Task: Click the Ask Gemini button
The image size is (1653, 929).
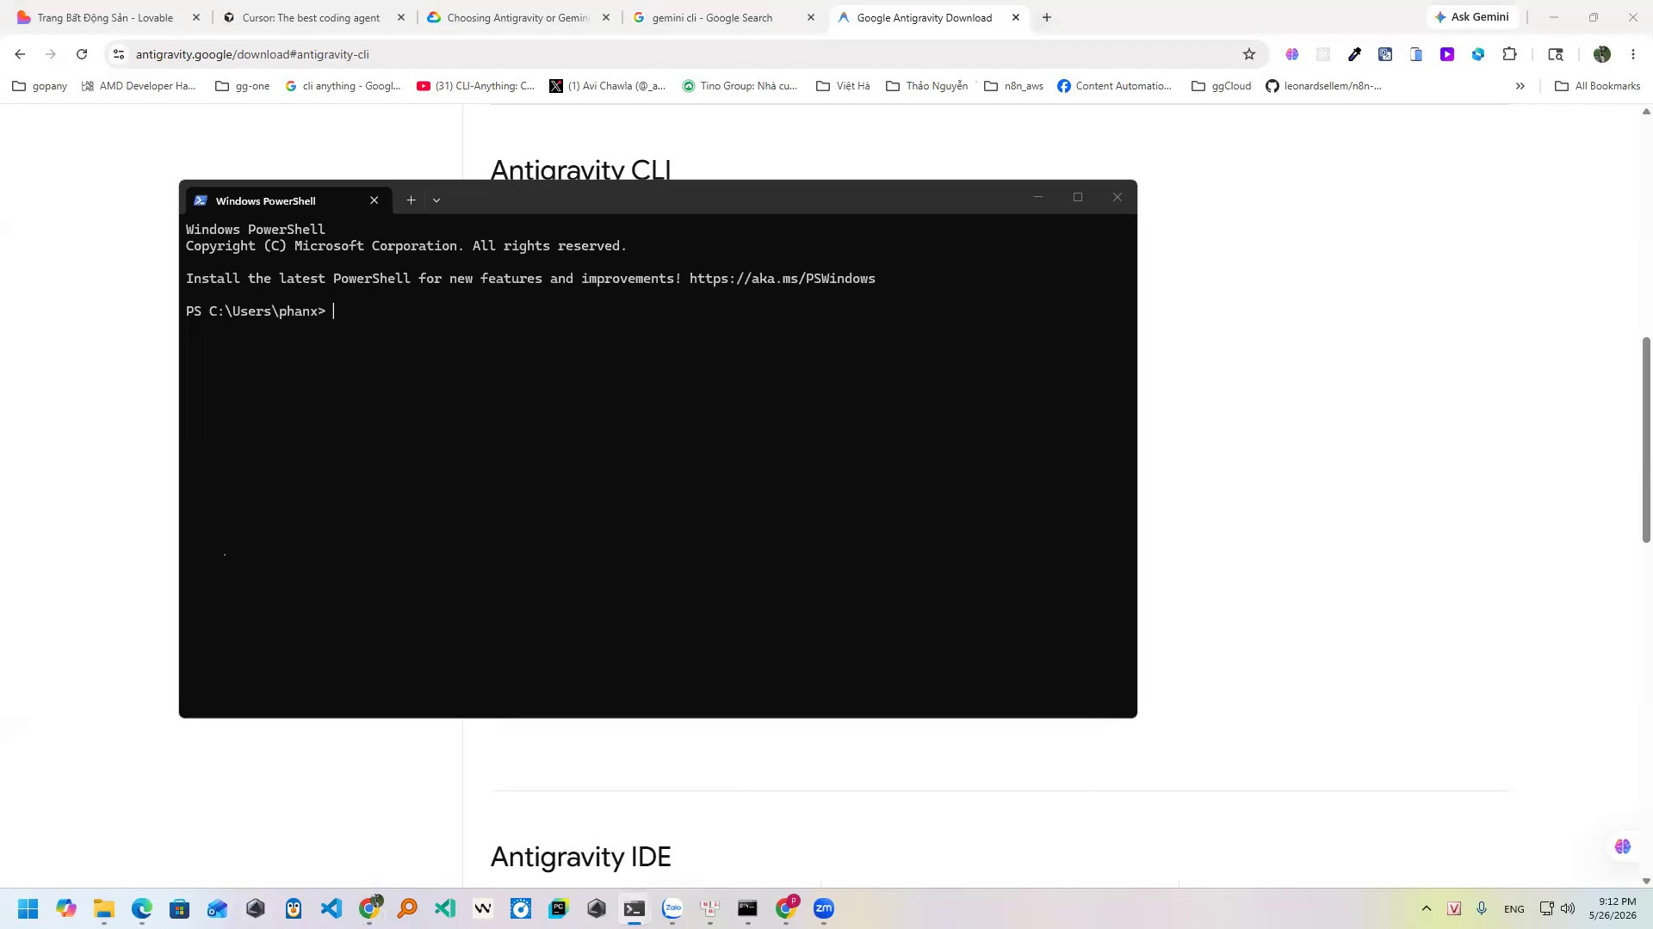Action: pyautogui.click(x=1472, y=17)
